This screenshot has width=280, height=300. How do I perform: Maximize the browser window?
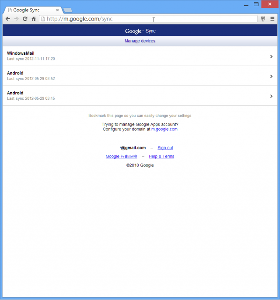click(256, 4)
